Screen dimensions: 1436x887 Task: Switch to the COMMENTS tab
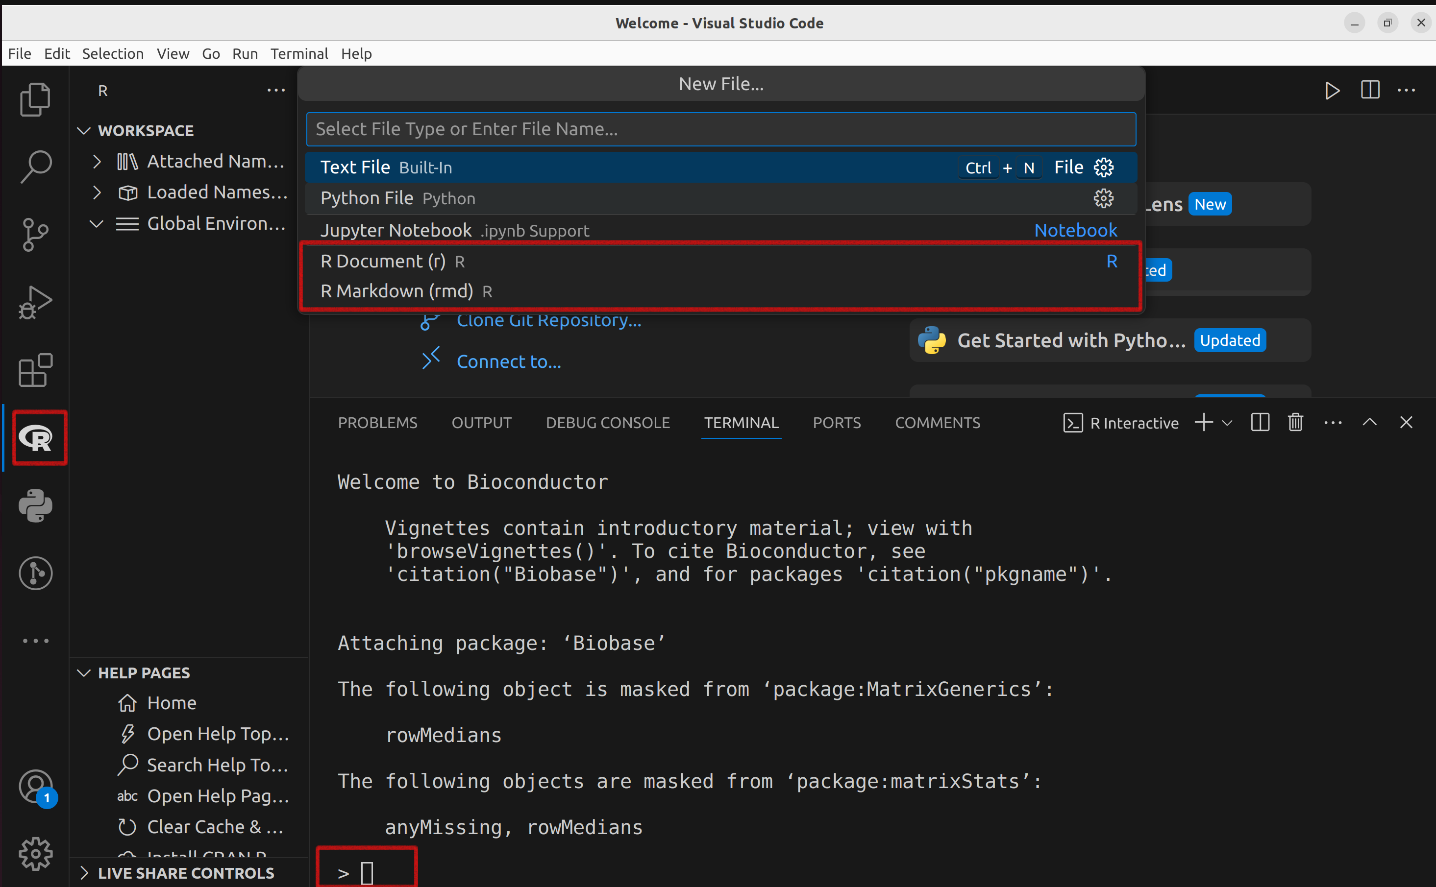tap(937, 422)
